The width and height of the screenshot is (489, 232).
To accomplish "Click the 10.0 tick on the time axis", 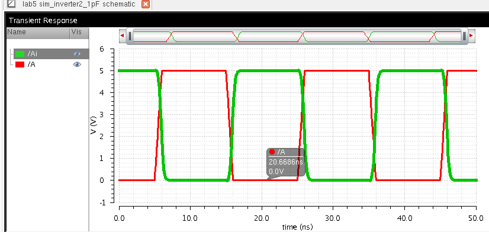I will 190,217.
